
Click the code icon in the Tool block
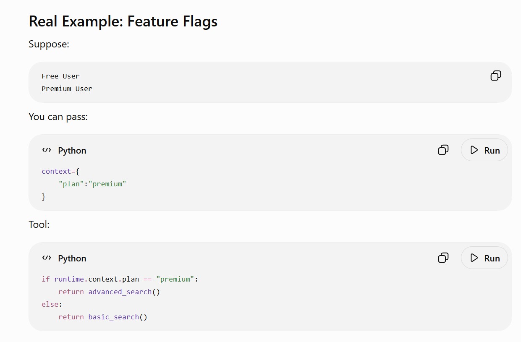point(47,258)
